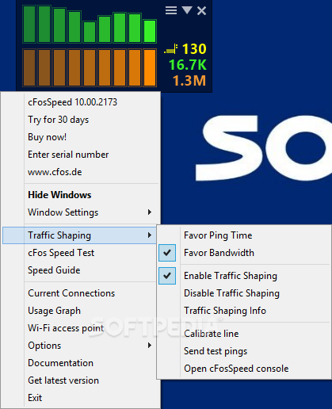Open the hamburger menu in status window

pos(171,10)
